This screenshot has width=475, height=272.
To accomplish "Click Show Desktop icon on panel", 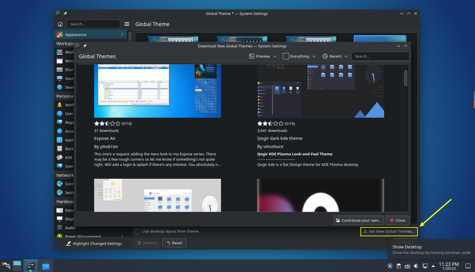I will [468, 266].
